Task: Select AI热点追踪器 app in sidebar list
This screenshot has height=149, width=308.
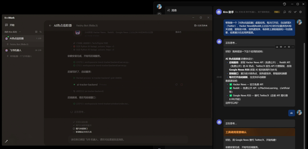Action: (x=23, y=38)
